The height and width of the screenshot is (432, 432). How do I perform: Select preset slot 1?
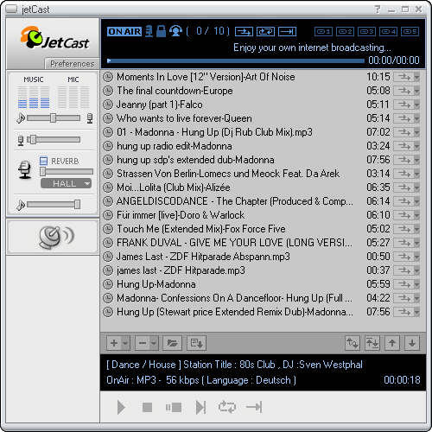pos(323,31)
